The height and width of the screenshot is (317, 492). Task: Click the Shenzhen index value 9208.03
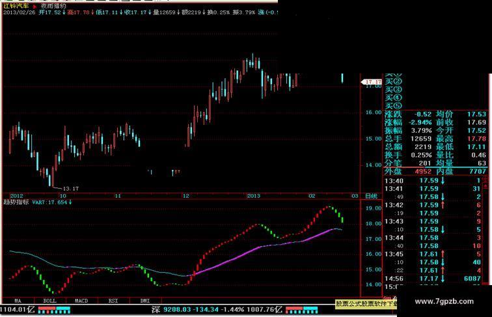pos(177,310)
